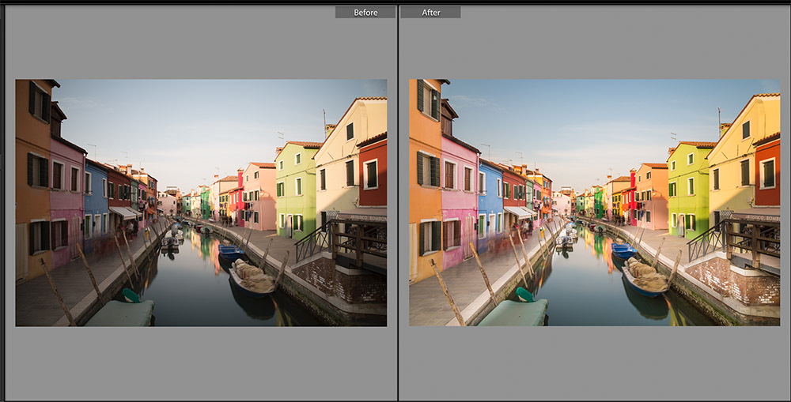Click the blue house in the After photo
This screenshot has width=791, height=402.
[490, 201]
